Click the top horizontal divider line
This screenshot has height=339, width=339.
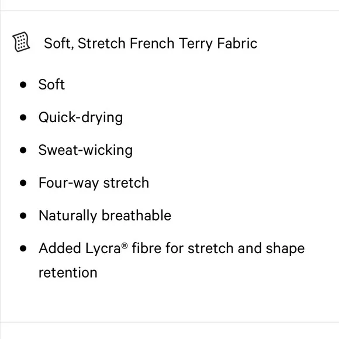[169, 11]
